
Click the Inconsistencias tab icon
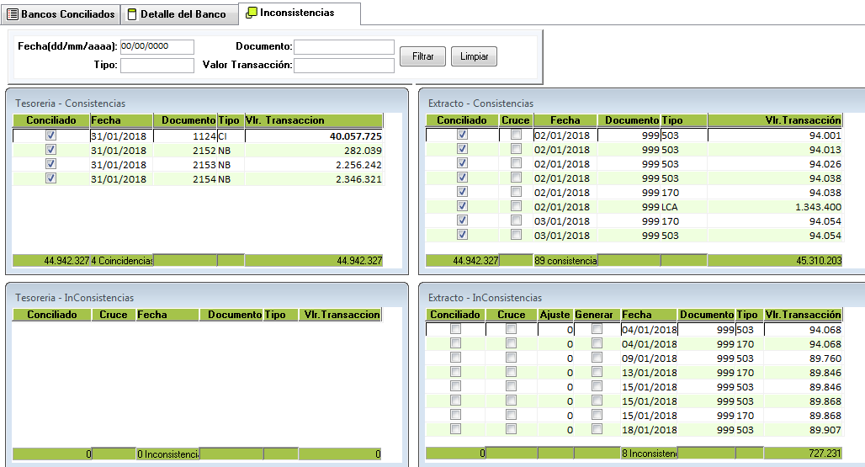[x=252, y=13]
